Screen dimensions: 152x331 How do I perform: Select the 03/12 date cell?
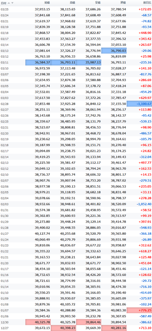coord(4,56)
